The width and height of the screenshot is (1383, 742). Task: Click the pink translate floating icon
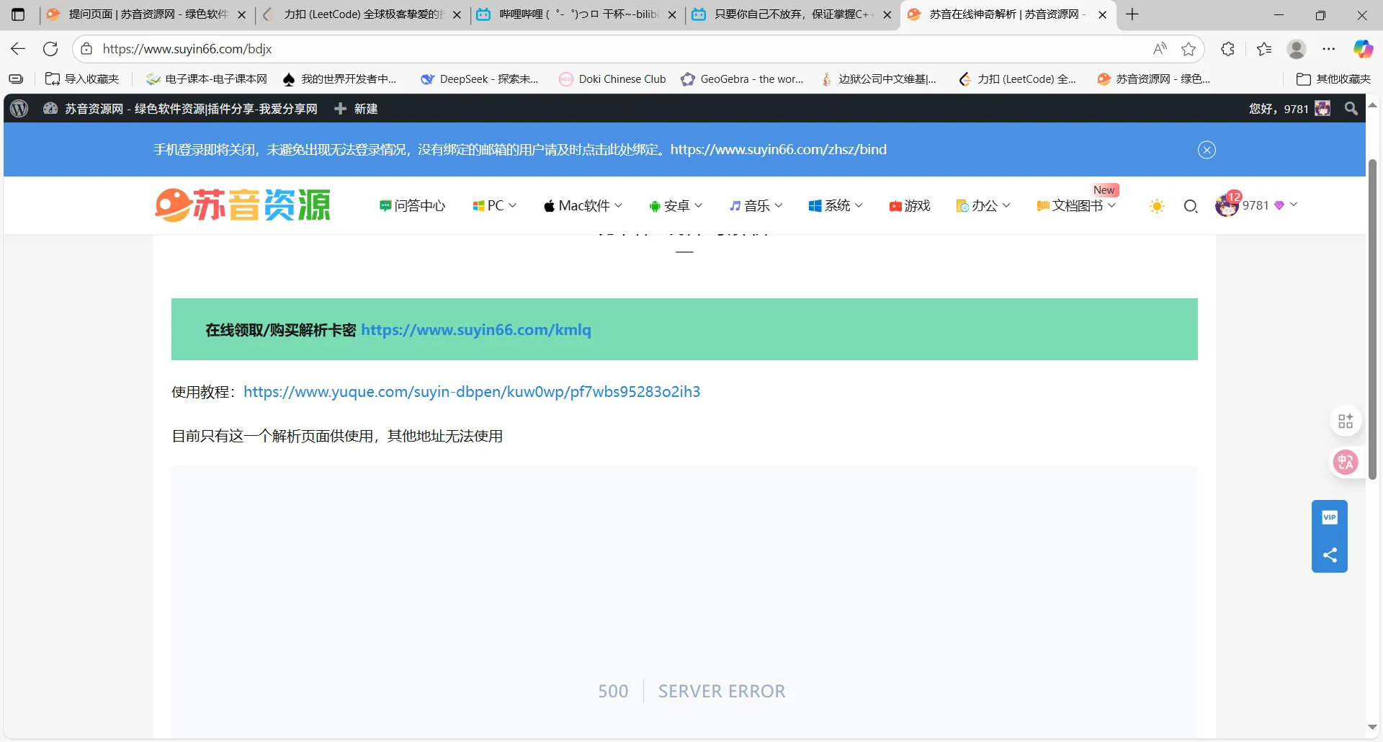pyautogui.click(x=1345, y=462)
